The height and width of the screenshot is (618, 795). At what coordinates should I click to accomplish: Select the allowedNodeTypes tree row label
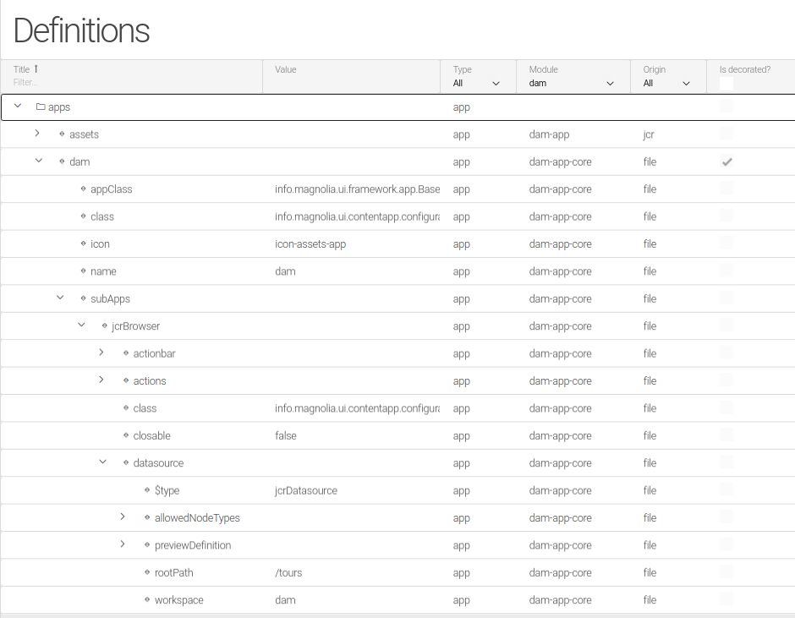point(197,517)
